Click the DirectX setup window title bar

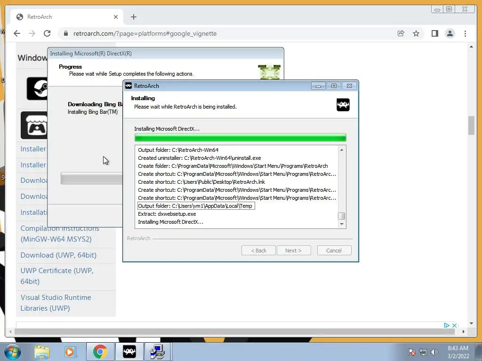165,54
